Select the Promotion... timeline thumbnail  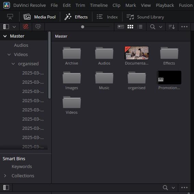click(169, 81)
